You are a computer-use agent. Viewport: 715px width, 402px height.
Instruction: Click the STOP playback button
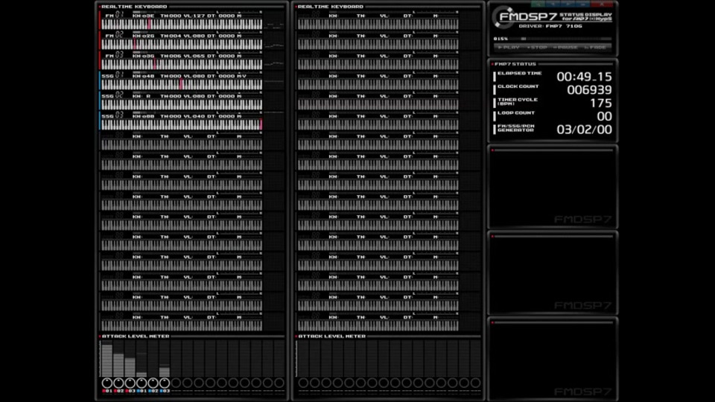tap(537, 48)
